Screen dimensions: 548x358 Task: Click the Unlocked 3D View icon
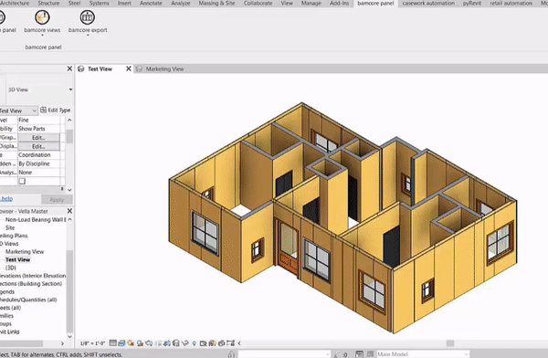(175, 343)
